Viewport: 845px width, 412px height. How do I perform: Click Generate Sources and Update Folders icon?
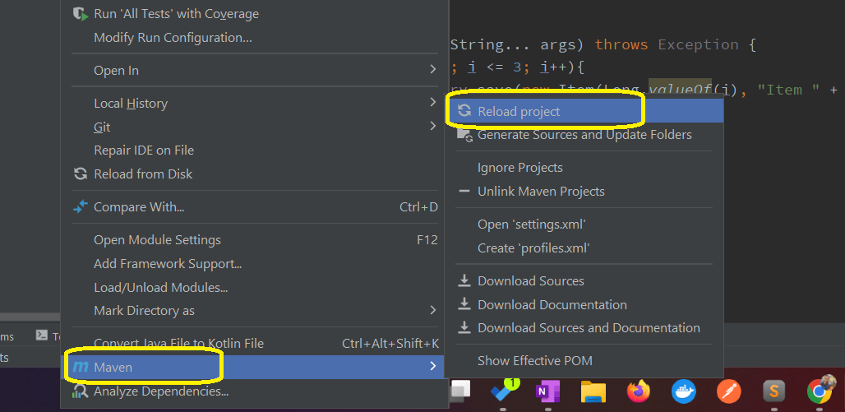coord(464,135)
